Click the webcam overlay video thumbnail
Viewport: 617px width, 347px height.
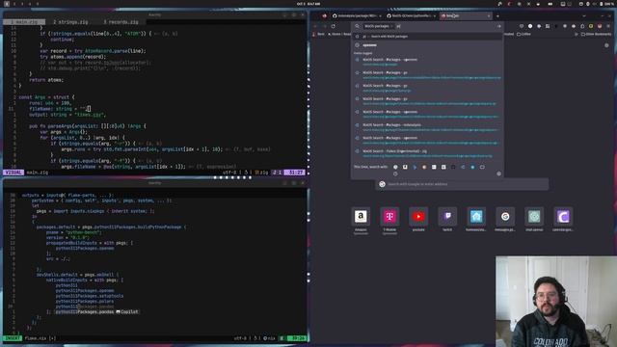[x=556, y=302]
